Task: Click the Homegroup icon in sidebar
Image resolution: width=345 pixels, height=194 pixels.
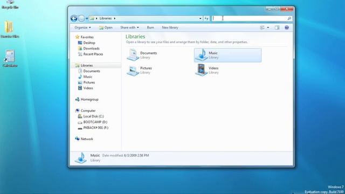Action: click(77, 99)
